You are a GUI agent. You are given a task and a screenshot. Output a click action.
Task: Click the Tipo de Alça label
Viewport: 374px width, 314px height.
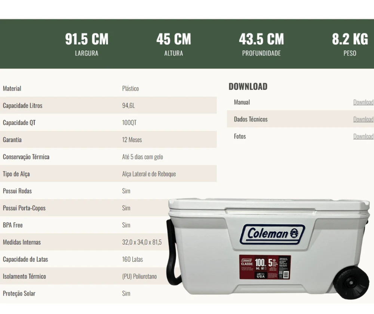16,174
